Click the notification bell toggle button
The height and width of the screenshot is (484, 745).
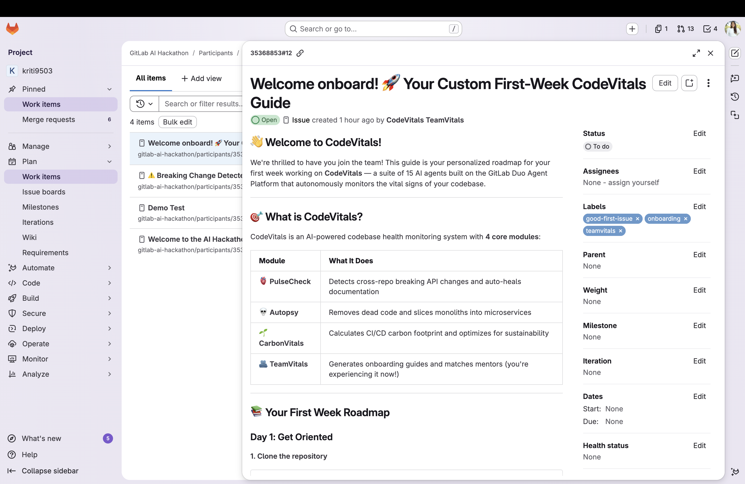[x=689, y=83]
